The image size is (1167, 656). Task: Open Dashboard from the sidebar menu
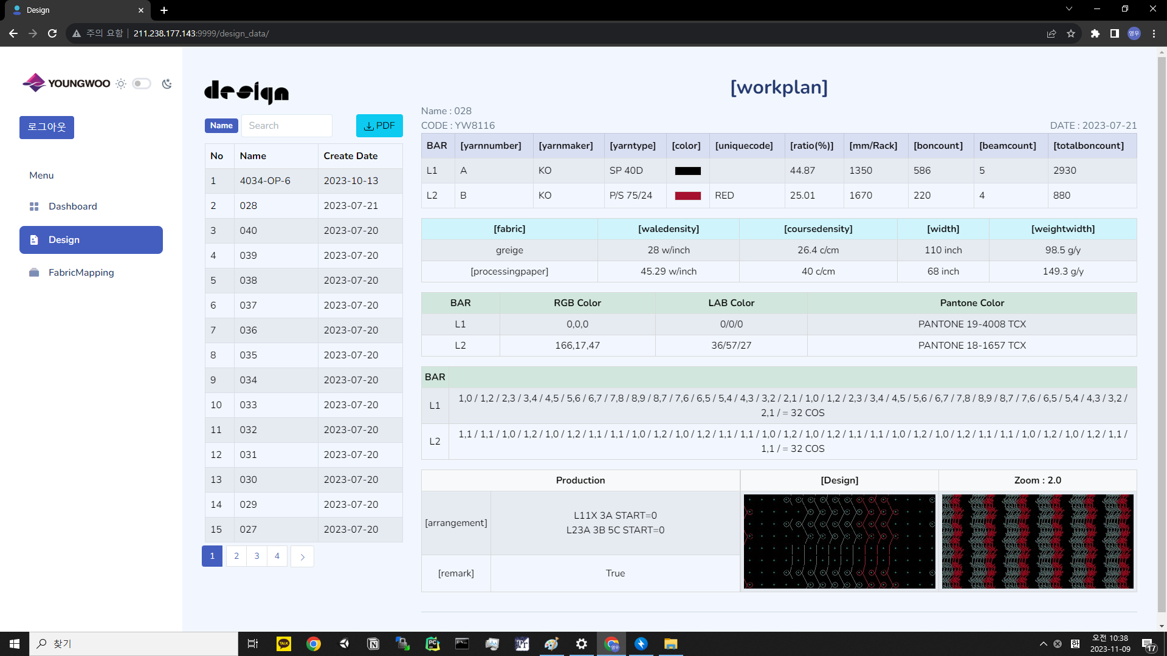pyautogui.click(x=72, y=207)
